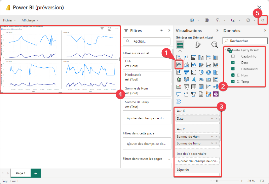Switch to the Page 1 tab

tap(21, 173)
